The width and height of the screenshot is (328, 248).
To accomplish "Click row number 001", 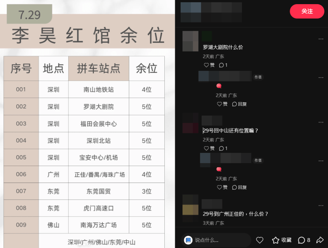I will tap(21, 89).
